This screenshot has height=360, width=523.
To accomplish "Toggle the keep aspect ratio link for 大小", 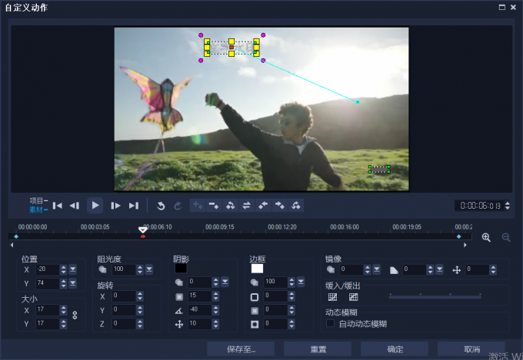I will click(75, 315).
